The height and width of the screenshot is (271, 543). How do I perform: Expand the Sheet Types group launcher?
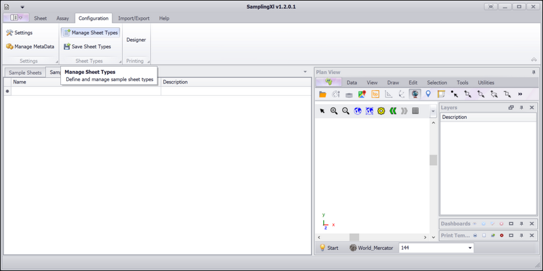coord(120,62)
